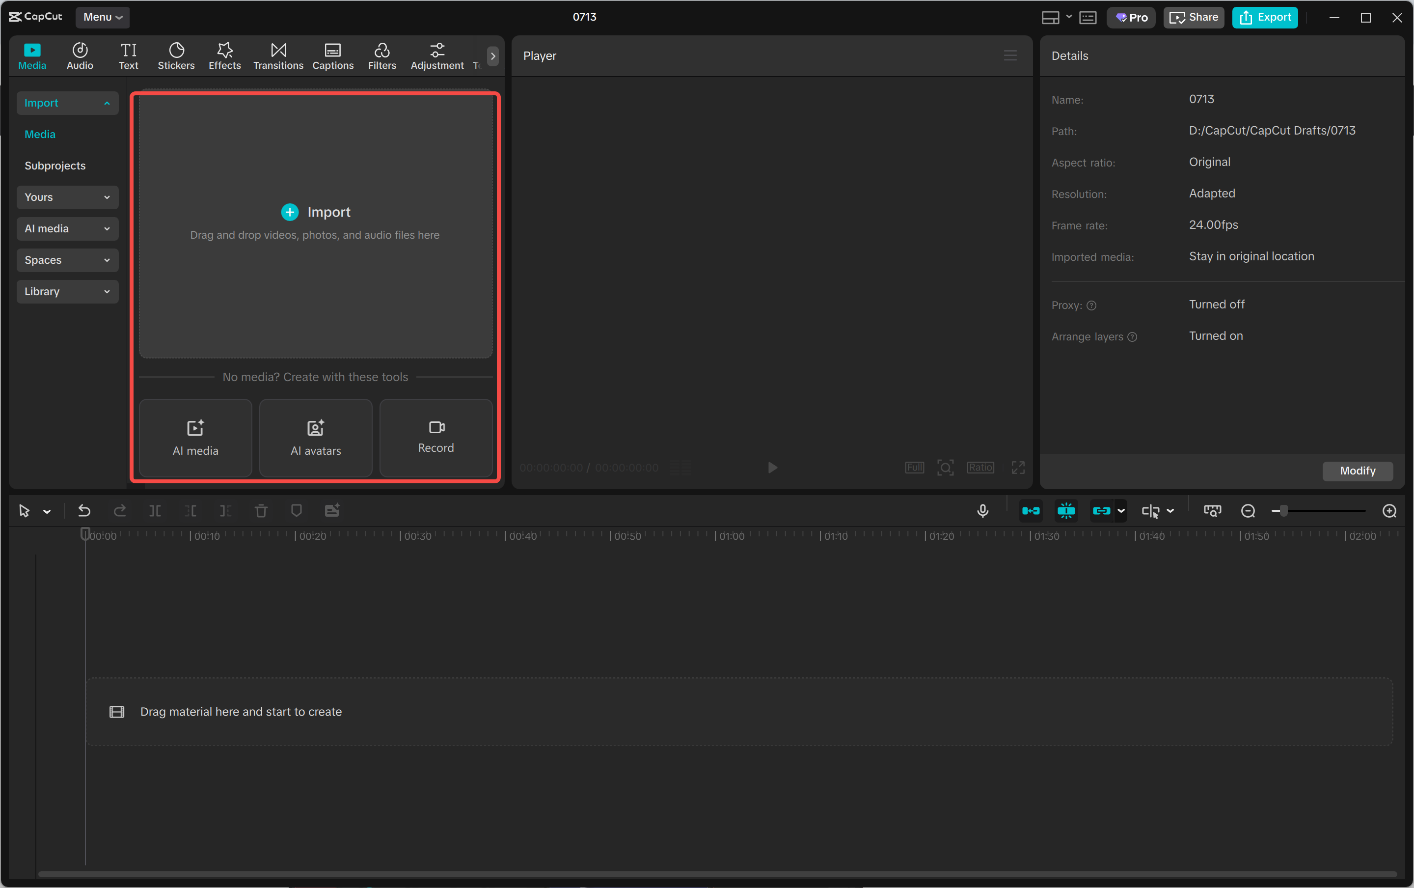Open the Menu dropdown

[x=103, y=17]
